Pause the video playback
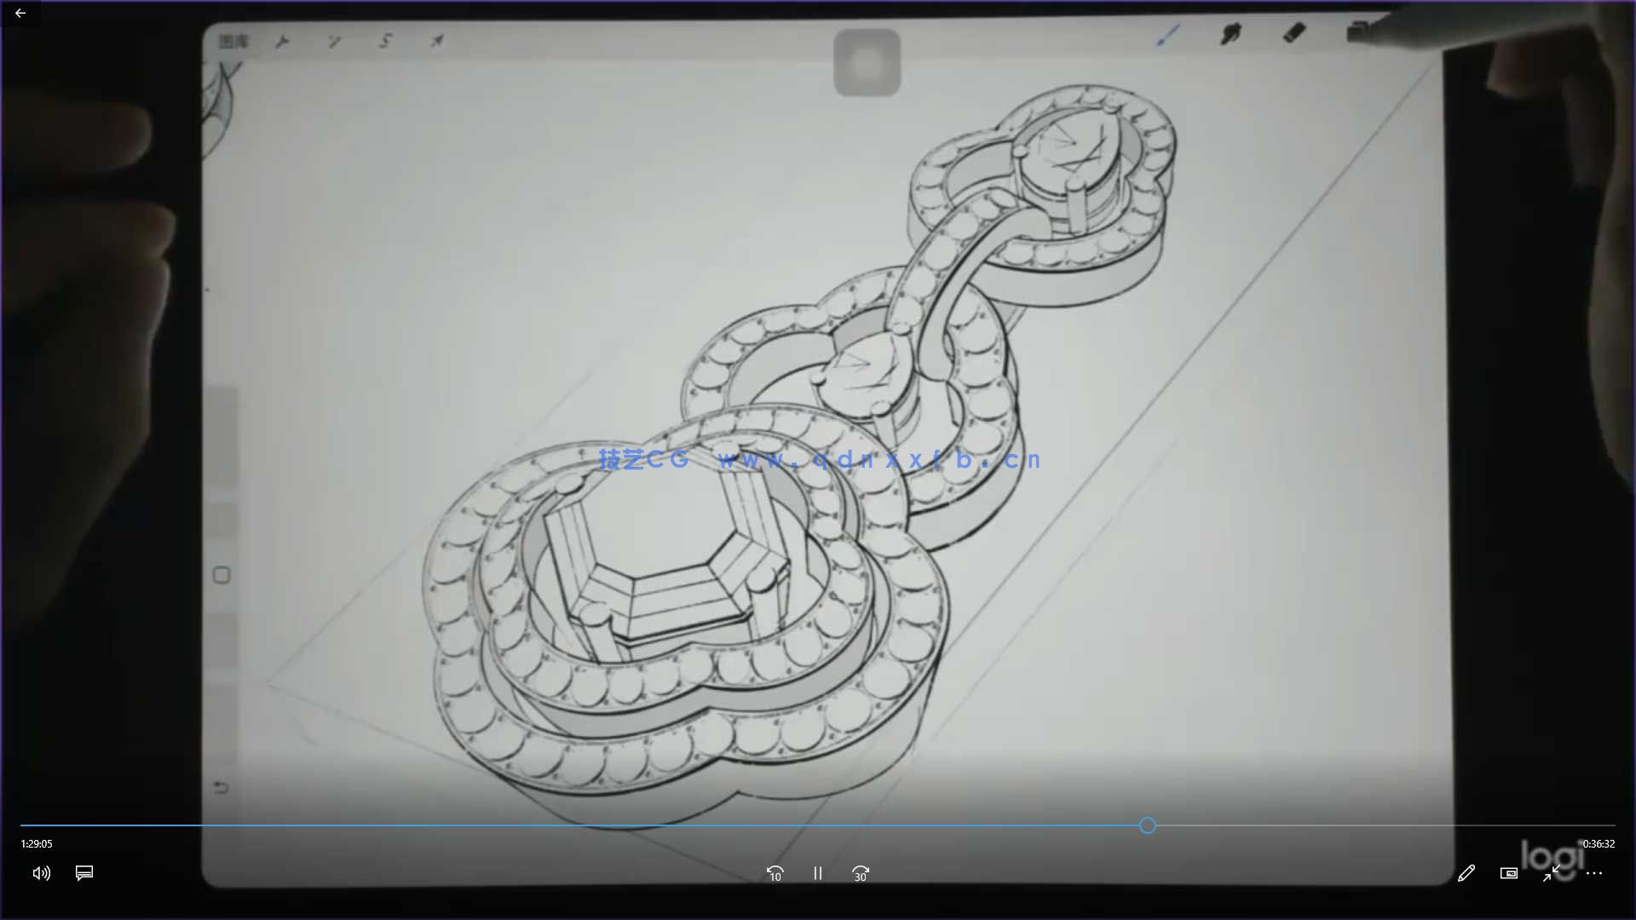This screenshot has width=1636, height=920. coord(818,874)
